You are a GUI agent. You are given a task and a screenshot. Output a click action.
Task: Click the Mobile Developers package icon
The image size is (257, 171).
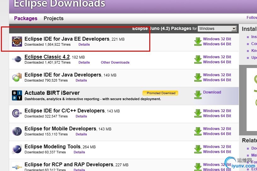[17, 131]
